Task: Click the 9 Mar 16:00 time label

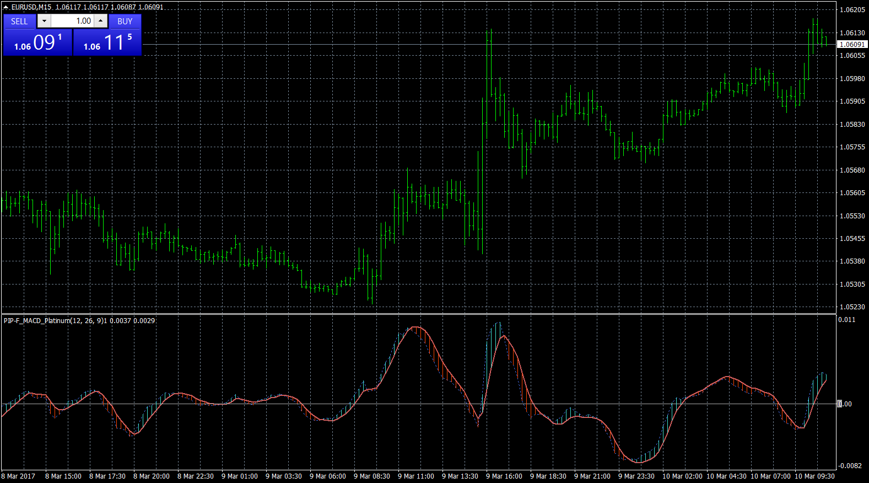Action: [504, 476]
